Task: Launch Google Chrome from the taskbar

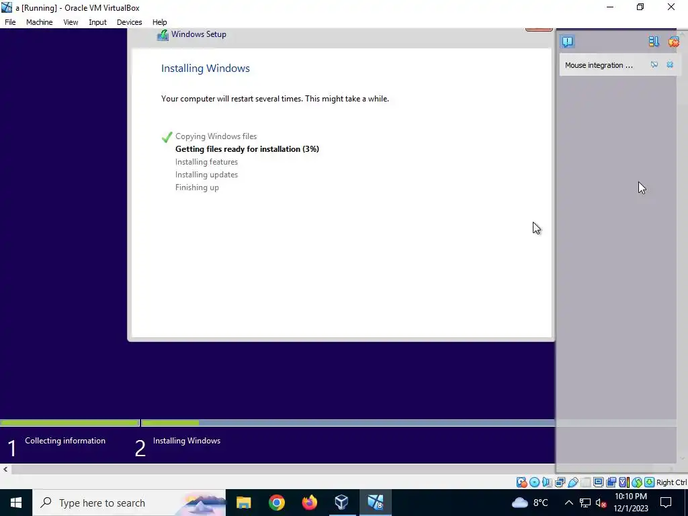Action: click(276, 503)
